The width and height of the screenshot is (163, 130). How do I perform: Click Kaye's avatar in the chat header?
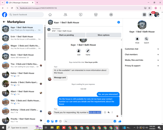[x=51, y=22]
